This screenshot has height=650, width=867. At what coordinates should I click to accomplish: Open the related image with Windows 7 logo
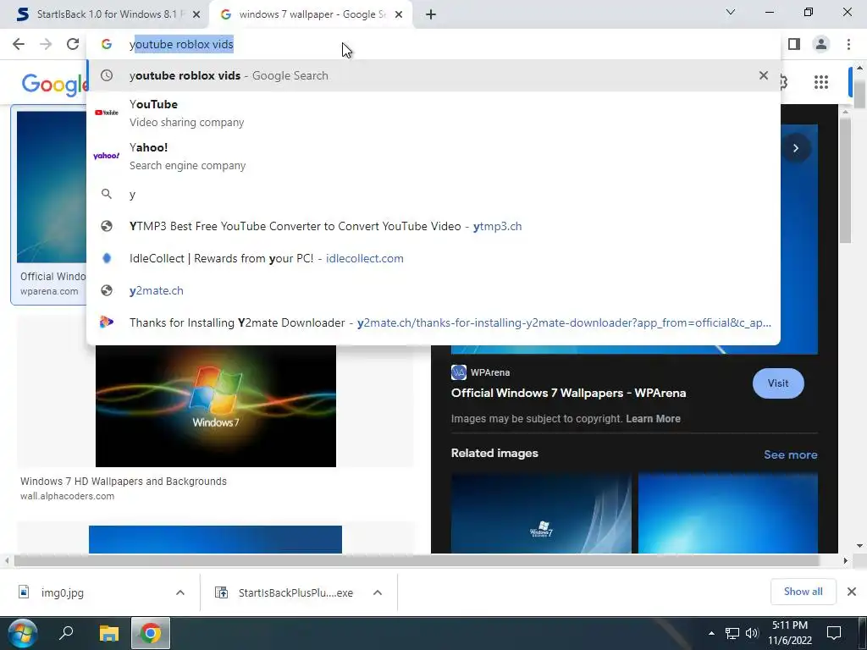coord(541,512)
